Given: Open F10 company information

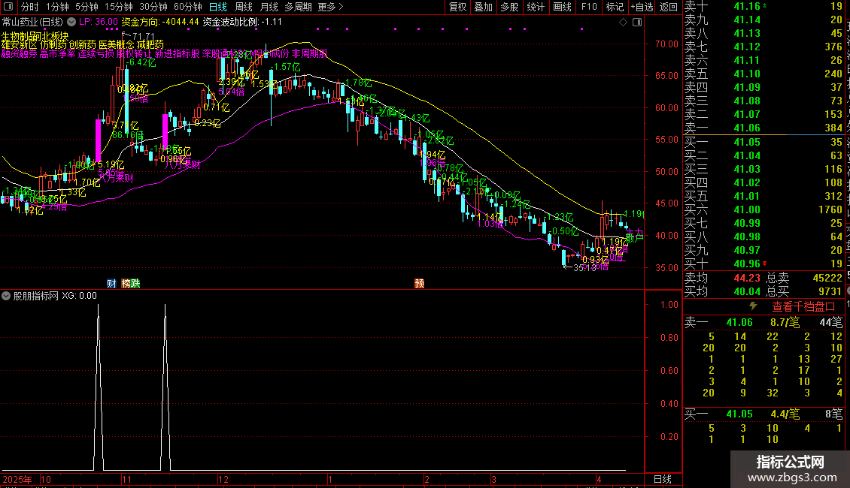Looking at the screenshot, I should 589,7.
